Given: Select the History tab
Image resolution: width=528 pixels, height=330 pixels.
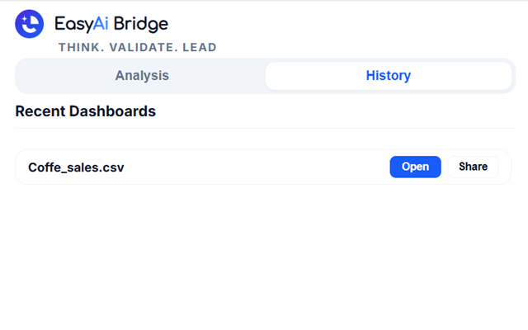Looking at the screenshot, I should pos(388,76).
